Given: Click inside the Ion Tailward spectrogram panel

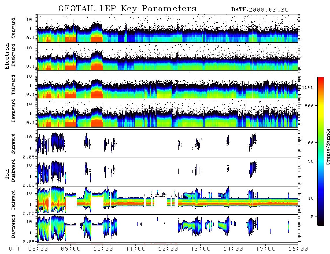Looking at the screenshot, I should coord(168,200).
